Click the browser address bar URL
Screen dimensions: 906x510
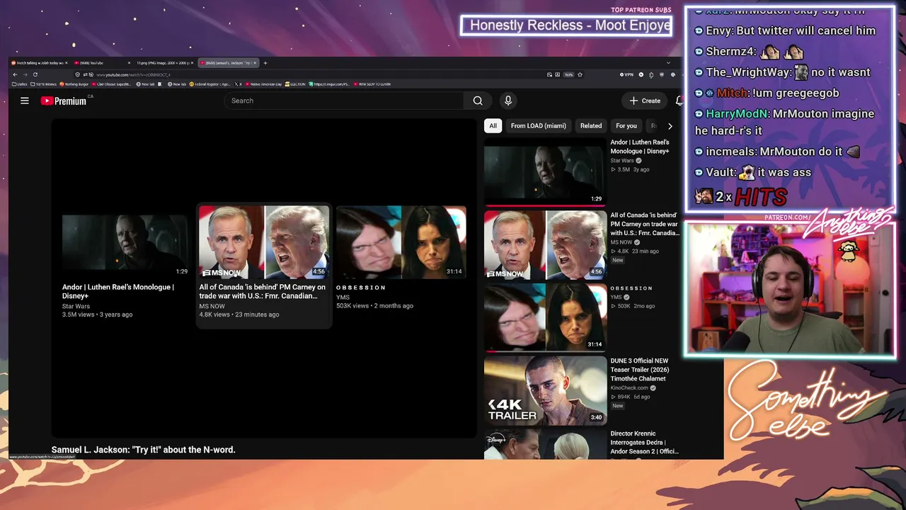coord(133,74)
